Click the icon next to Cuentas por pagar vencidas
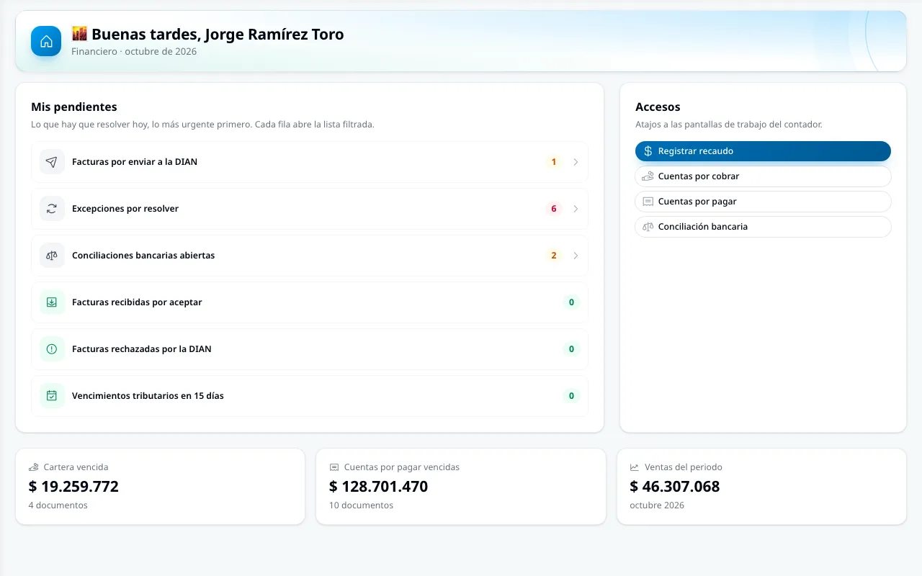Image resolution: width=922 pixels, height=576 pixels. 334,467
